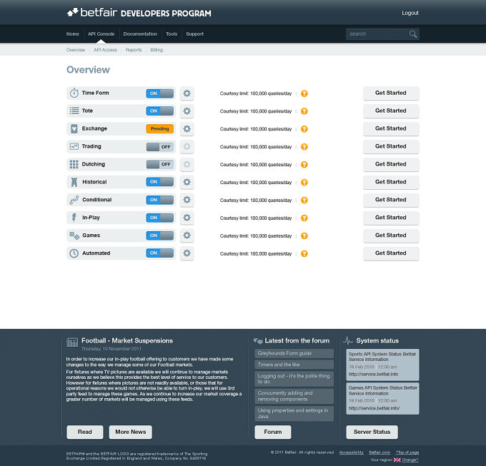Turn off the Tote toggle
The image size is (486, 466).
point(159,111)
